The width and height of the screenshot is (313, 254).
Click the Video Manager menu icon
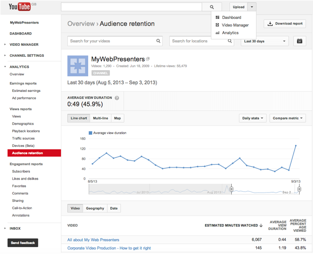[217, 25]
